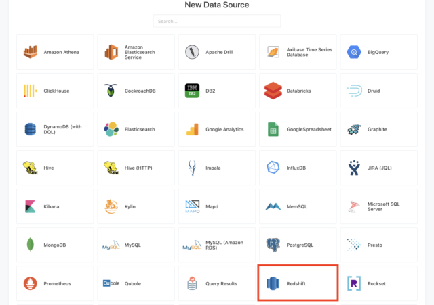Click the Hive (HTTP) bee icon
Image resolution: width=434 pixels, height=305 pixels.
(111, 168)
